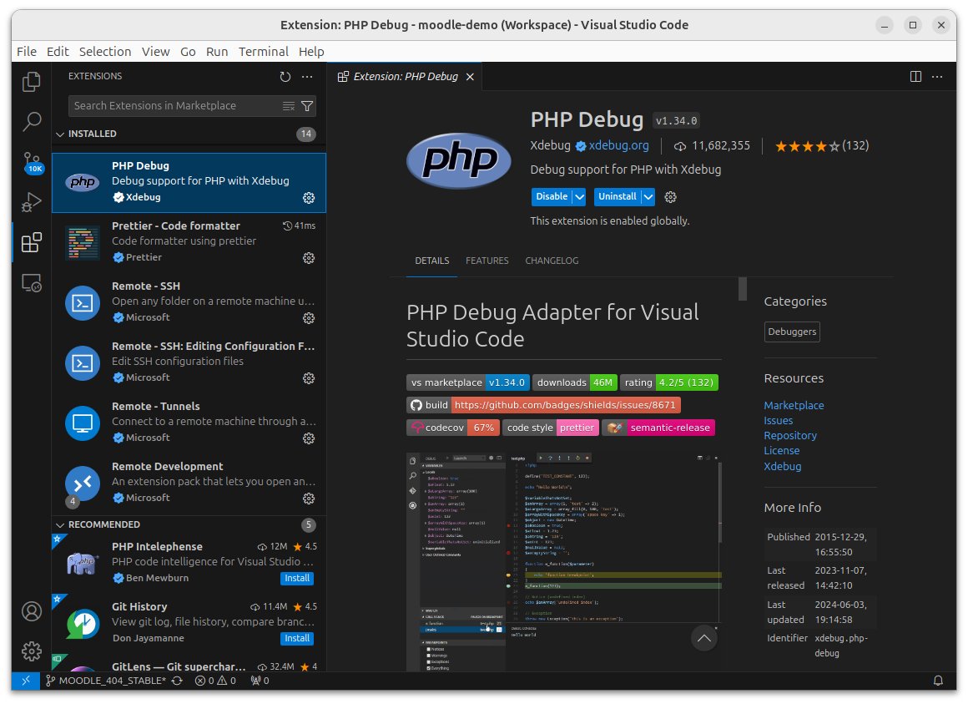
Task: Open the vs marketplace v1.34.0 badge
Action: click(467, 382)
